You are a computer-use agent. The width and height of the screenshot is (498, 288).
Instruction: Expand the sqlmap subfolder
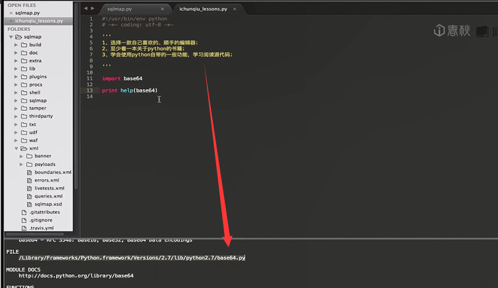(x=16, y=100)
